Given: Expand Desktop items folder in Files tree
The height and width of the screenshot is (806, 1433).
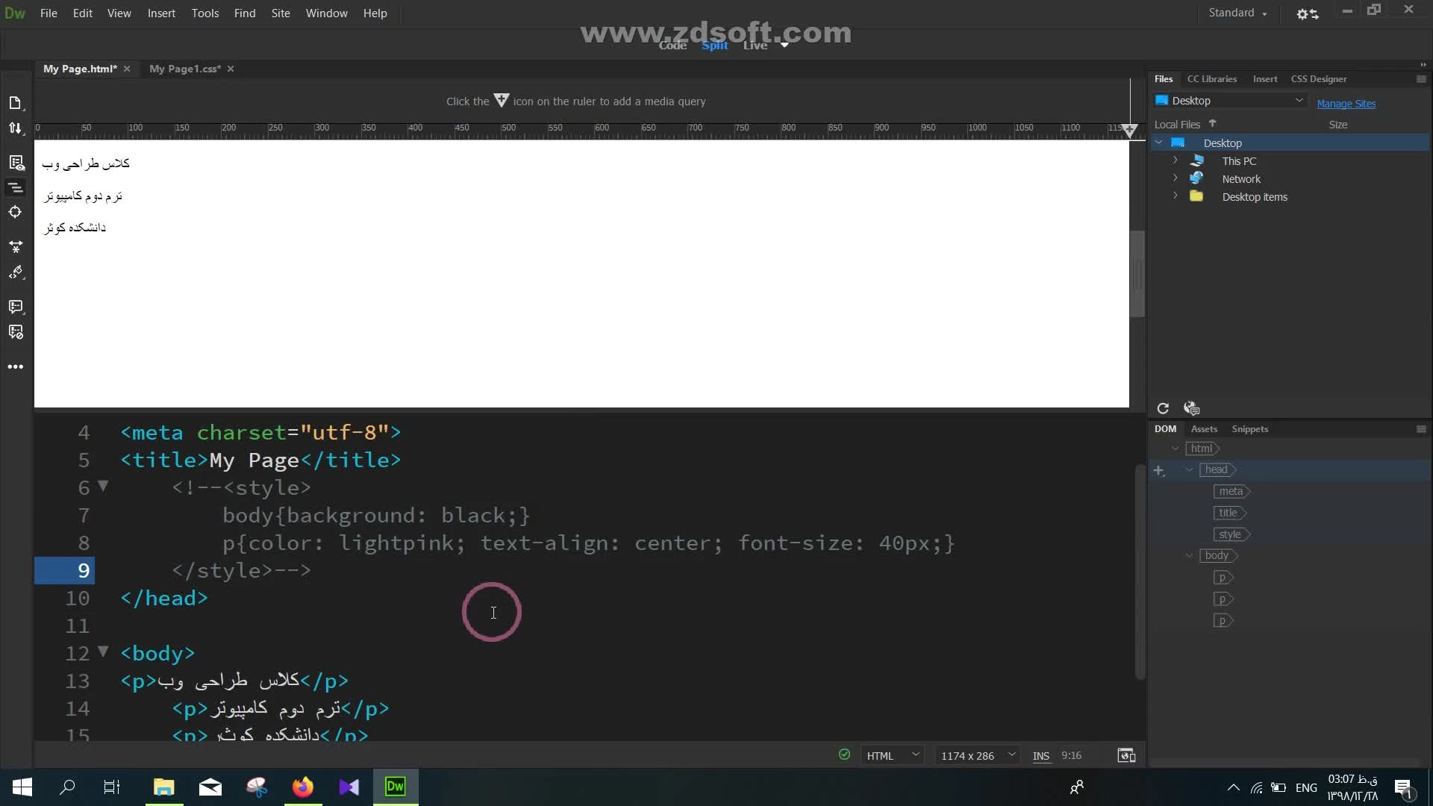Looking at the screenshot, I should click(1175, 196).
